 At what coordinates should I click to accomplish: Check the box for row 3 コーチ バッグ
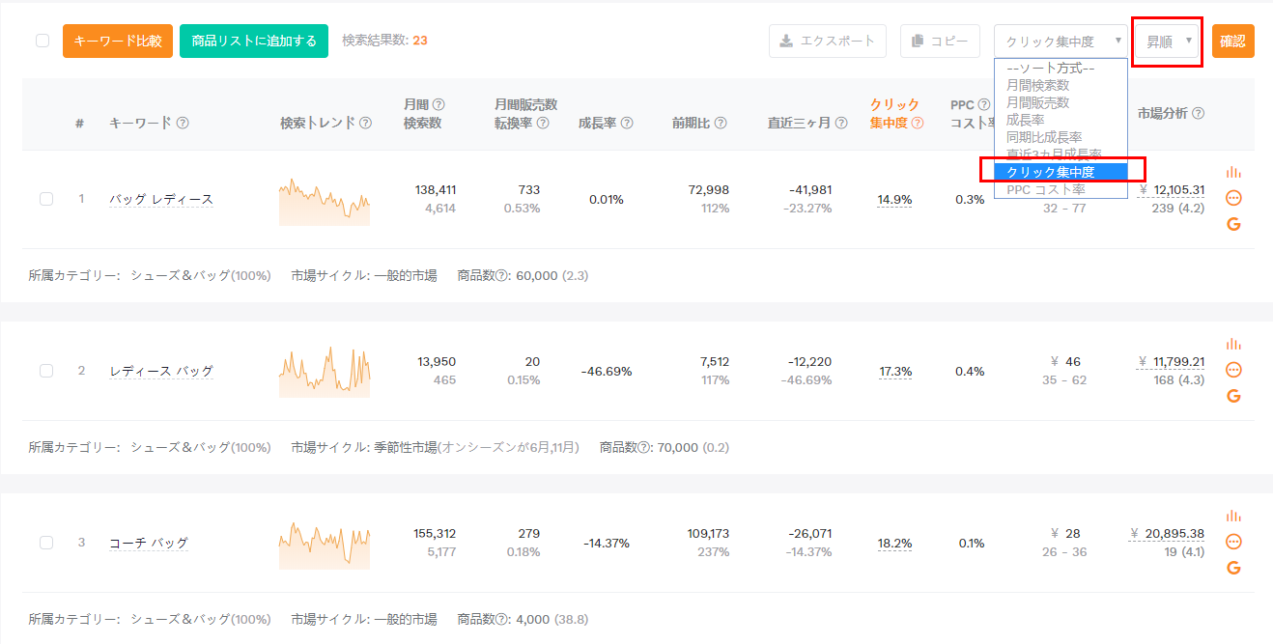tap(46, 543)
